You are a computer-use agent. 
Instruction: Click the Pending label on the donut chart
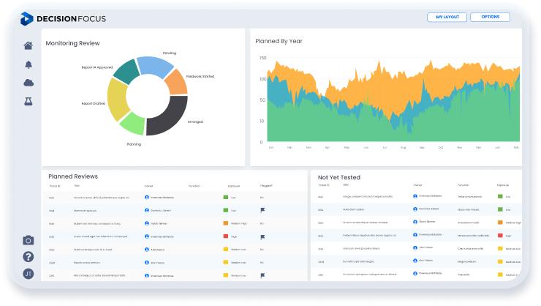click(170, 53)
